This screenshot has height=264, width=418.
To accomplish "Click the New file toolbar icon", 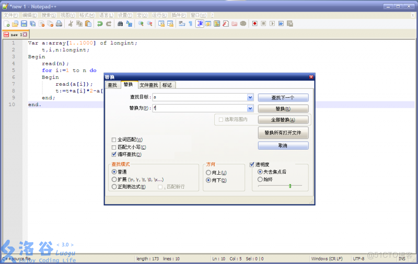I will [7, 24].
